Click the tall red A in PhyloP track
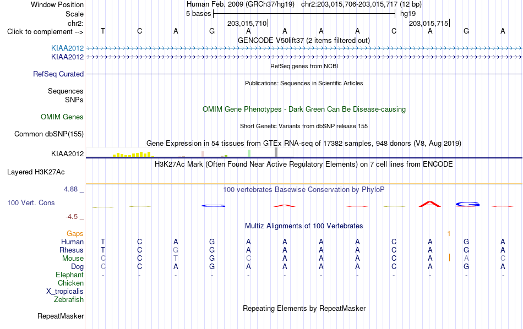 pos(430,204)
